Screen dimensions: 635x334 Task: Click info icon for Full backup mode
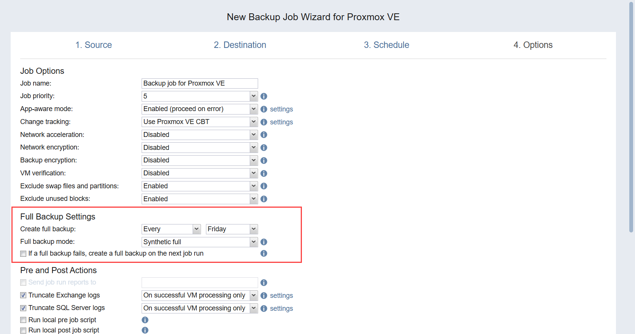(264, 242)
